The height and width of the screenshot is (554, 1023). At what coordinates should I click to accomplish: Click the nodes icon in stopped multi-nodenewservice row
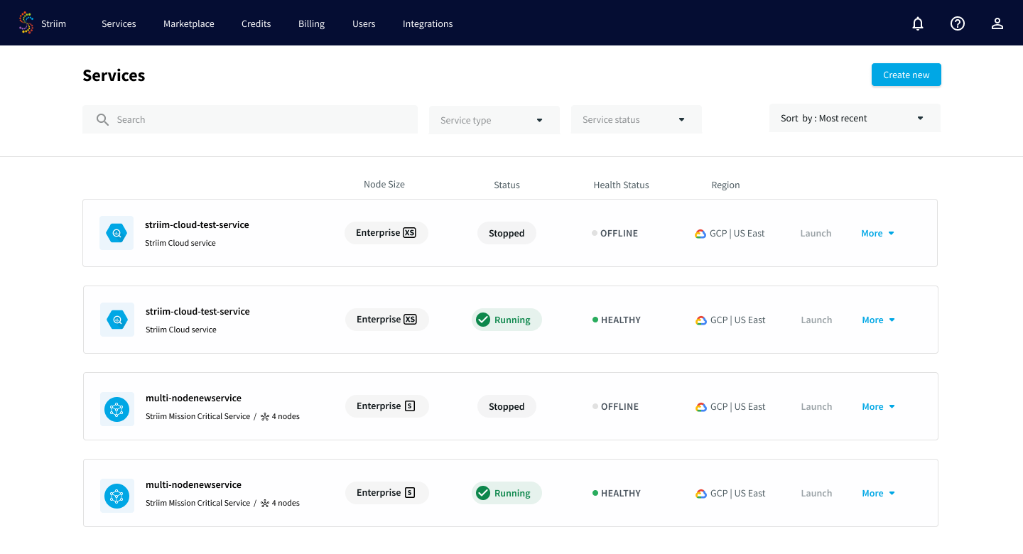coord(265,417)
